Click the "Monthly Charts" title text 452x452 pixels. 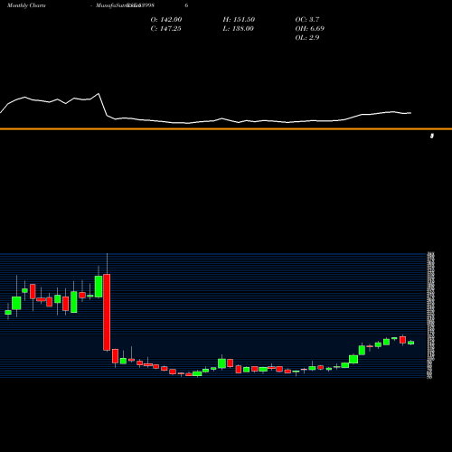(x=26, y=5)
